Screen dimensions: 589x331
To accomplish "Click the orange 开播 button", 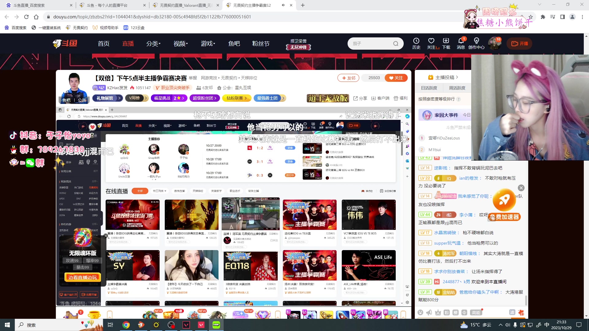I will (x=519, y=44).
